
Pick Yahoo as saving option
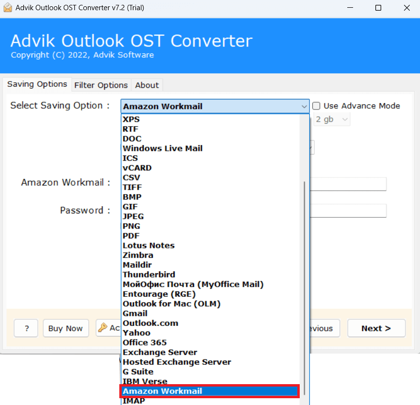[x=210, y=333]
